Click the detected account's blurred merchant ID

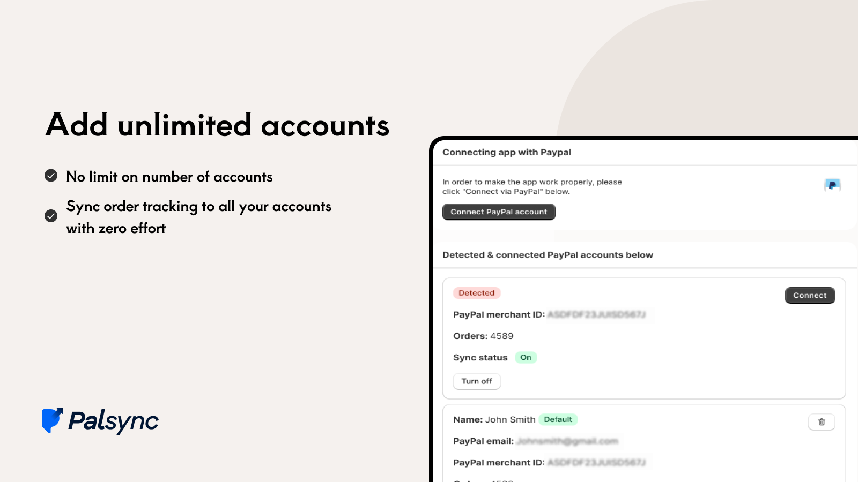click(x=596, y=314)
